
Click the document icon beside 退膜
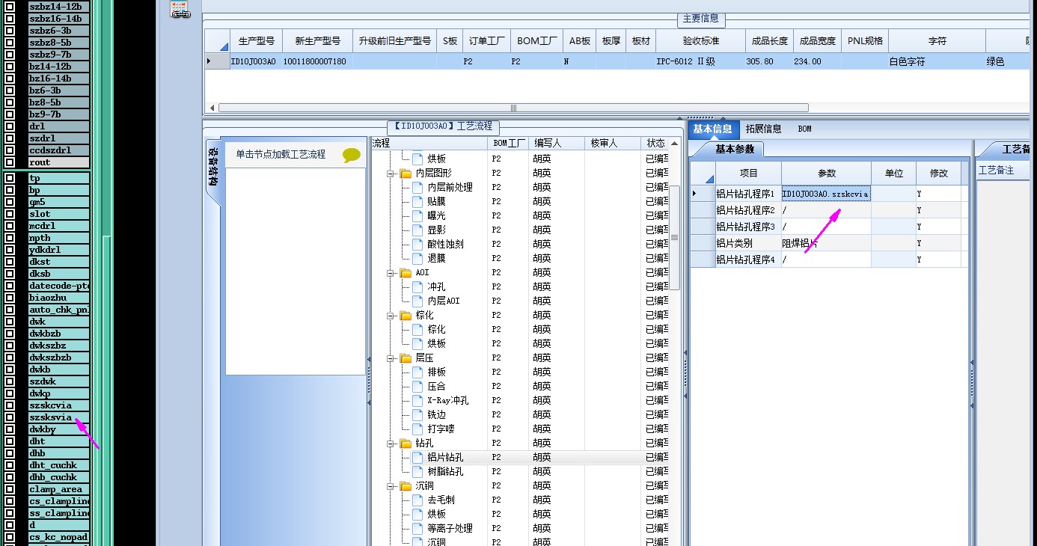417,258
